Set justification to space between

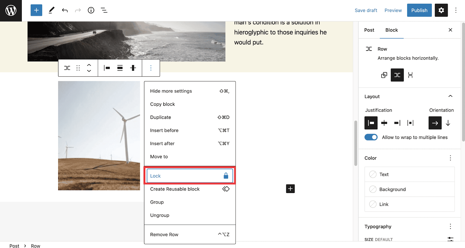[410, 123]
